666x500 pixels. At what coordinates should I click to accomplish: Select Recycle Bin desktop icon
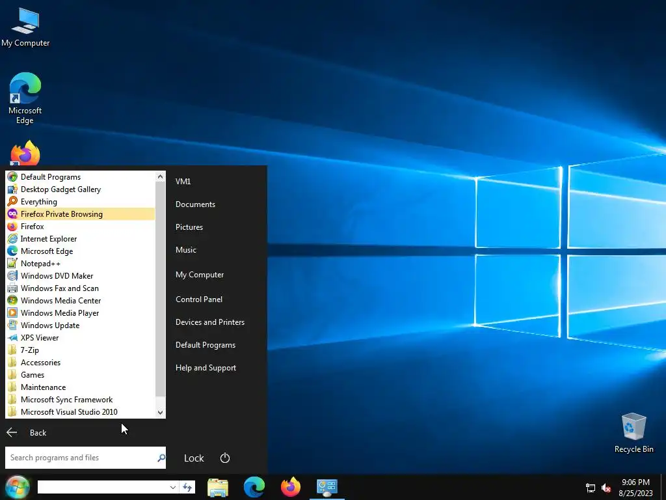(x=633, y=433)
